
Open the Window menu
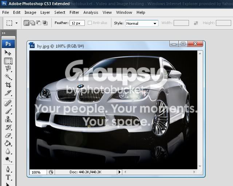pyautogui.click(x=124, y=12)
